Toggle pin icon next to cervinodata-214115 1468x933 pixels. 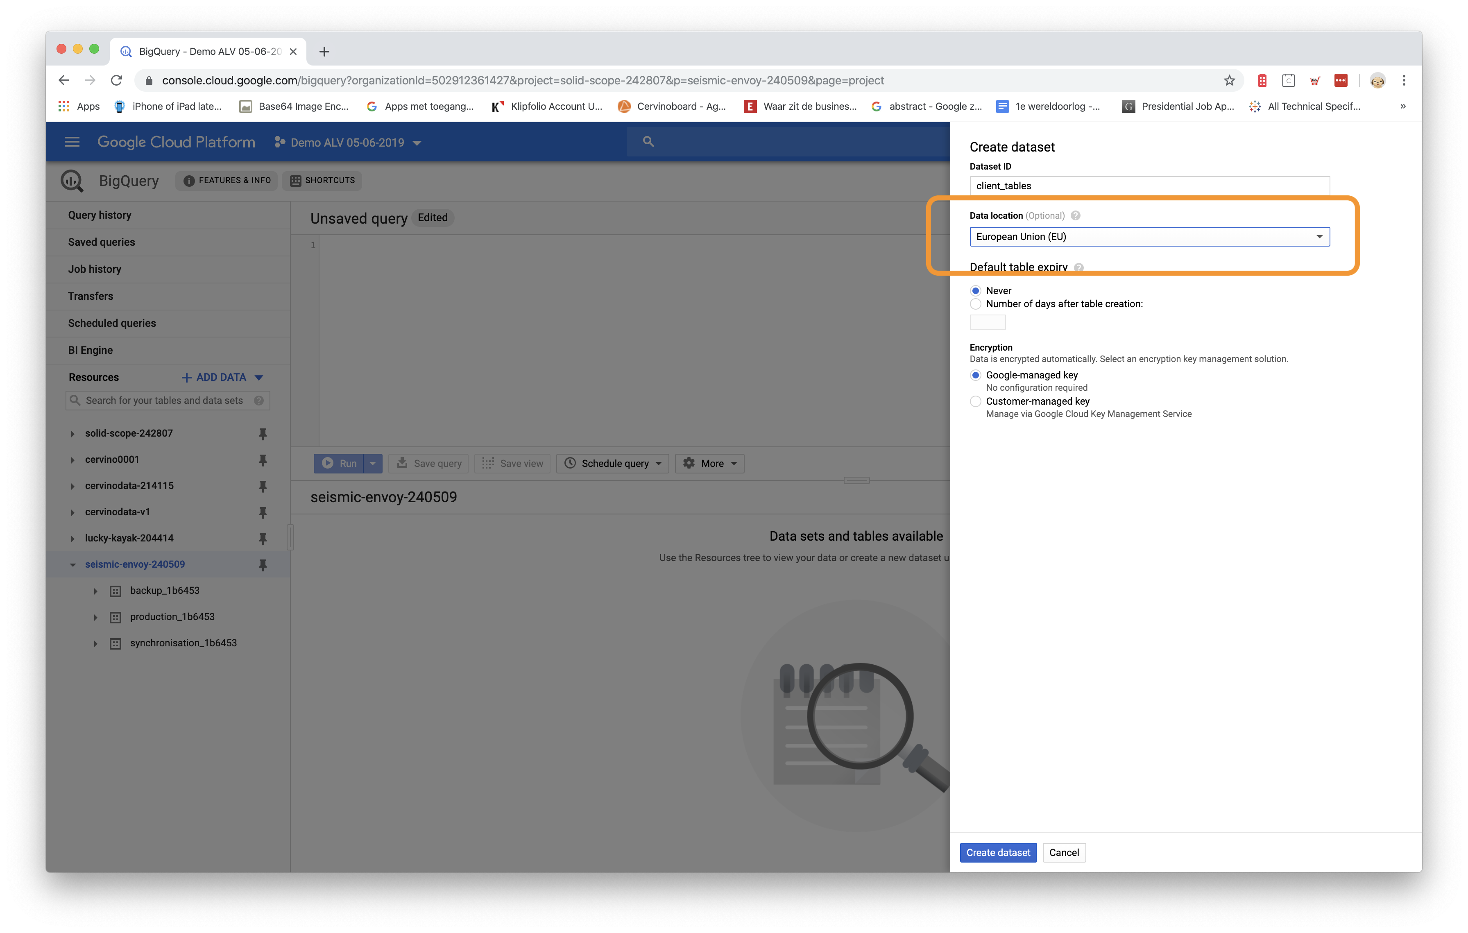263,486
